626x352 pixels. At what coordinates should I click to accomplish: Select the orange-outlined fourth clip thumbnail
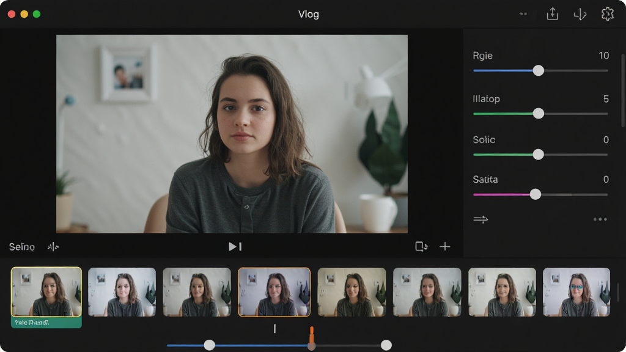(x=274, y=291)
